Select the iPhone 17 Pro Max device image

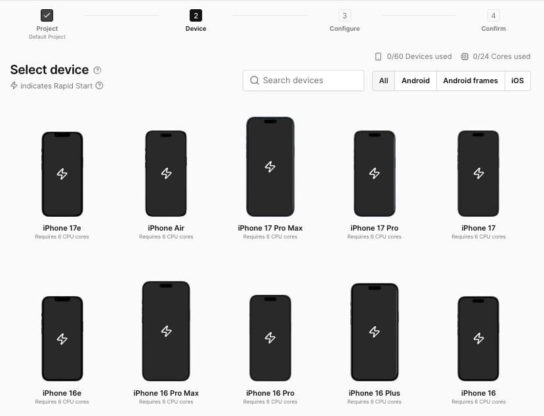270,166
